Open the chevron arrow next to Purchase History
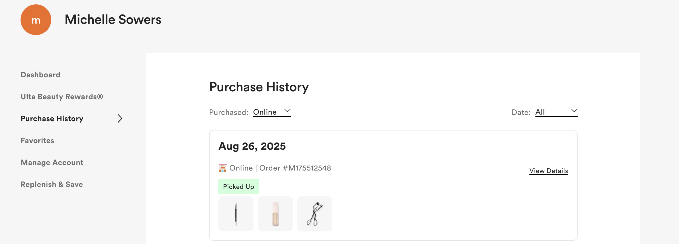 120,118
